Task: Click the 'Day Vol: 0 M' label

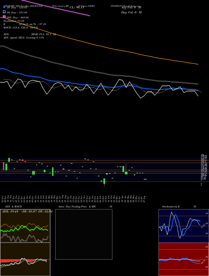Action: click(131, 13)
